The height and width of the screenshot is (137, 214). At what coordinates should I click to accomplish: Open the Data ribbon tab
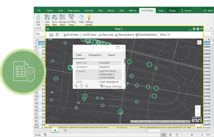click(100, 10)
